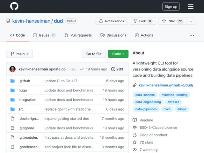Viewport: 204px width, 153px height.
Task: Click the license scales icon
Action: [135, 127]
